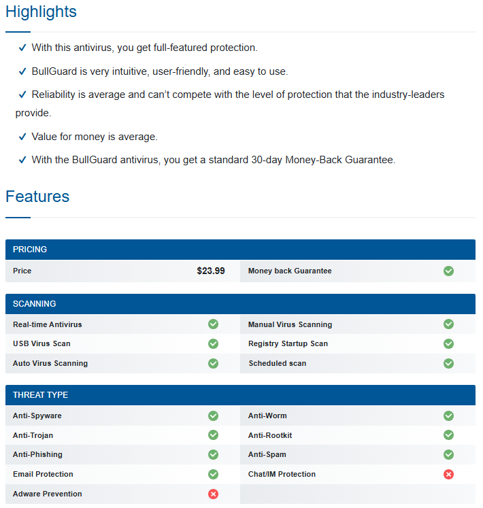Click the green check beside Registry Startup Scan
Screen dimensions: 483x508
[448, 343]
